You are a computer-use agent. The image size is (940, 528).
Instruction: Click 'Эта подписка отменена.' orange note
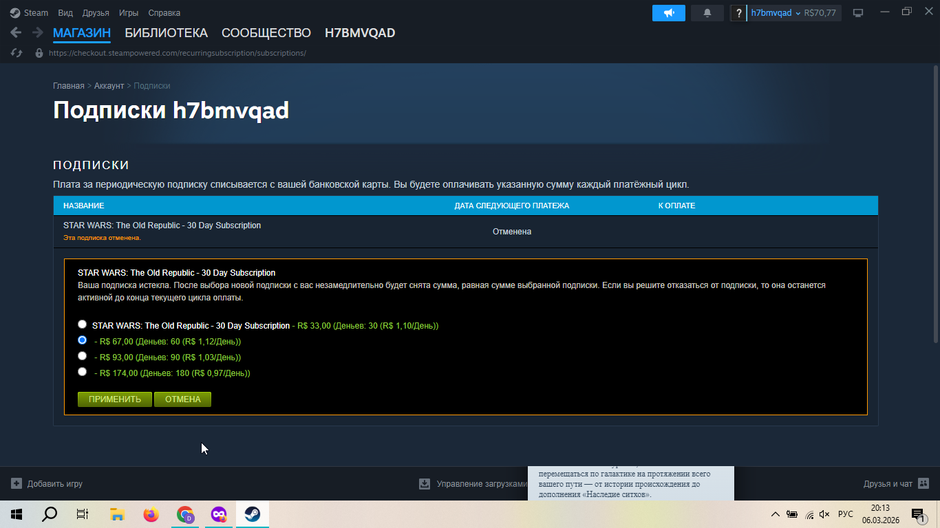[x=102, y=238]
